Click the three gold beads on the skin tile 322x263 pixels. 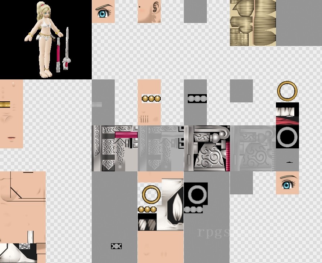[x=151, y=98]
